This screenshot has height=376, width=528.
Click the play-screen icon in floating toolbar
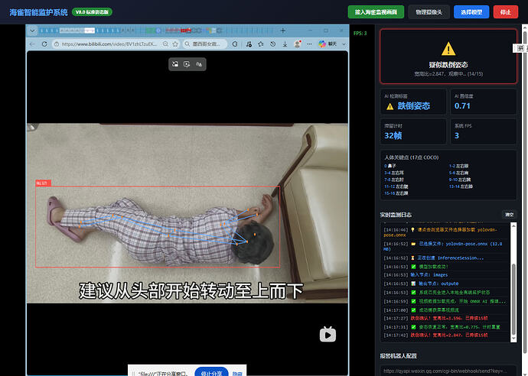pos(187,64)
